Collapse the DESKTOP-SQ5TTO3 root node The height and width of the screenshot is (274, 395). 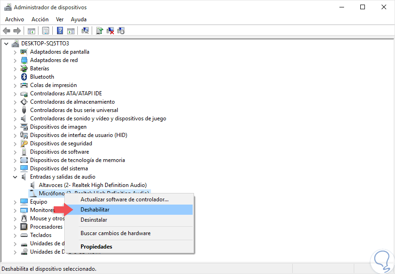[x=6, y=44]
